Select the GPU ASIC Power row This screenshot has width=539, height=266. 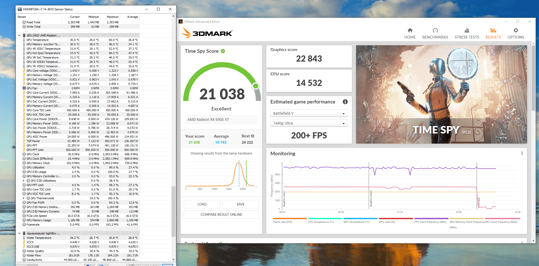pyautogui.click(x=78, y=137)
